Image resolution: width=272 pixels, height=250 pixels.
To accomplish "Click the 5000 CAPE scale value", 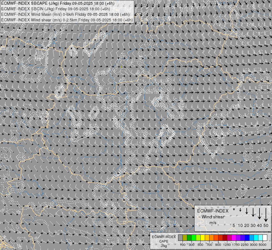I will (x=263, y=245).
